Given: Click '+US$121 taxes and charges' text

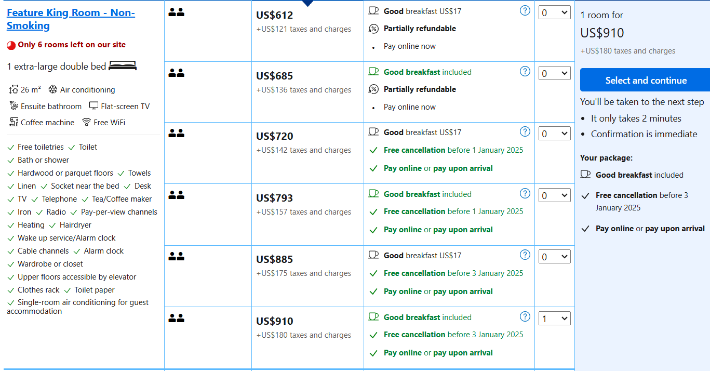Looking at the screenshot, I should click(303, 29).
